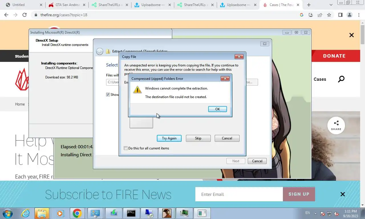Click OK in Compressed Folders Error dialog
This screenshot has width=365, height=219.
click(218, 109)
